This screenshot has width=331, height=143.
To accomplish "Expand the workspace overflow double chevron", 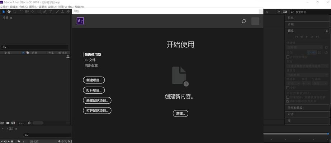I will [278, 12].
